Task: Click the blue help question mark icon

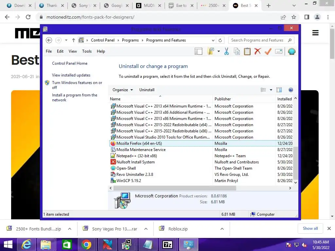Action: [291, 90]
